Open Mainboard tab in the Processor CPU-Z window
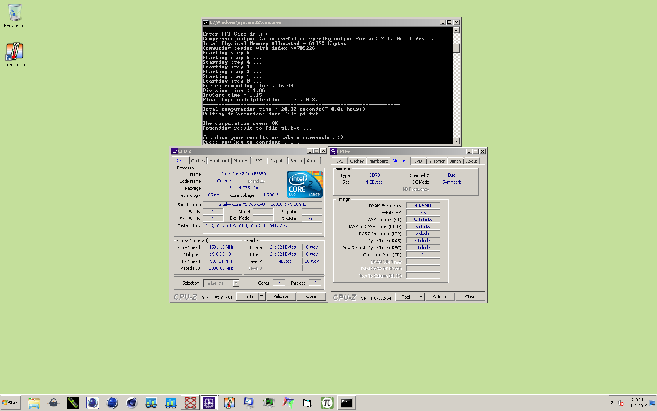Viewport: 657px width, 411px height. [219, 161]
